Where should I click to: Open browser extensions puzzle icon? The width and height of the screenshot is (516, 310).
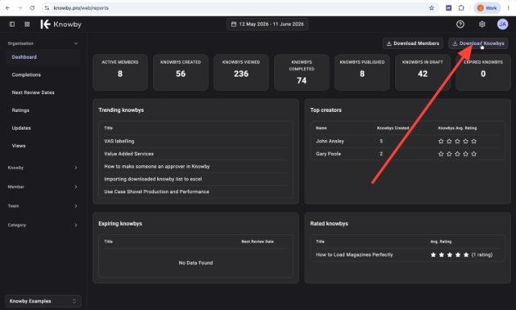click(461, 8)
